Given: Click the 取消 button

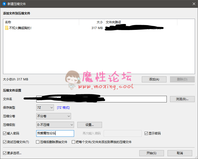Looking at the screenshot, I should (180, 153).
